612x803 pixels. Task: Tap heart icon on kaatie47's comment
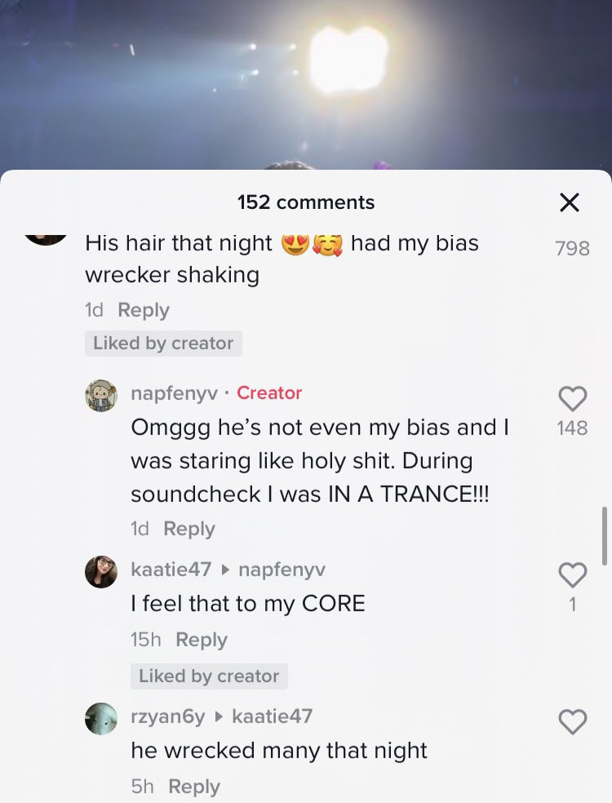click(x=572, y=575)
